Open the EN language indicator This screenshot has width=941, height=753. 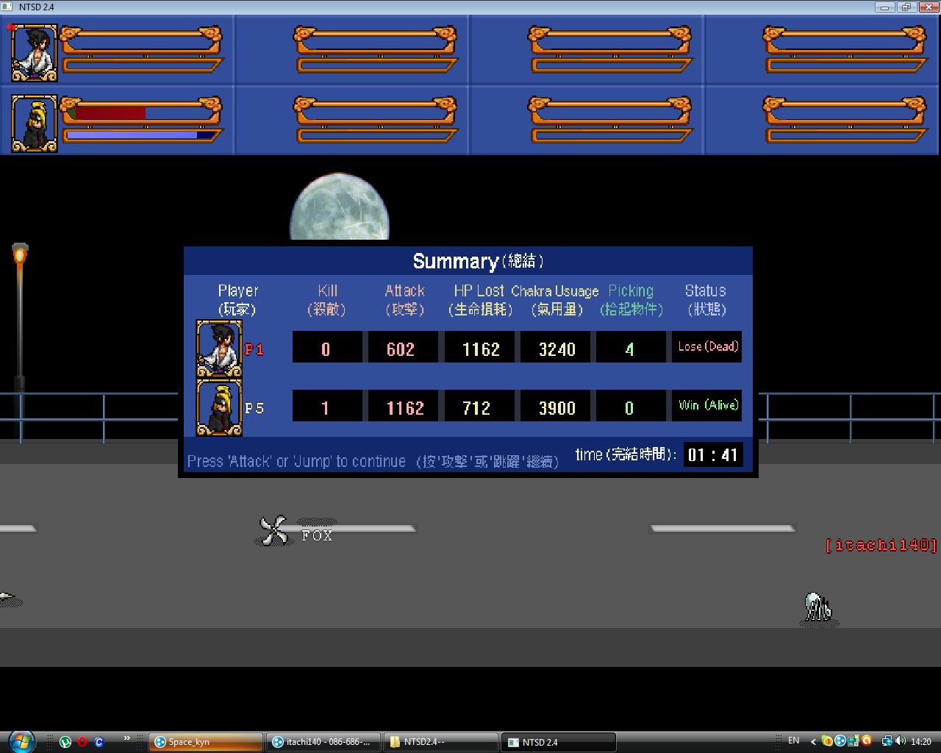pyautogui.click(x=793, y=740)
